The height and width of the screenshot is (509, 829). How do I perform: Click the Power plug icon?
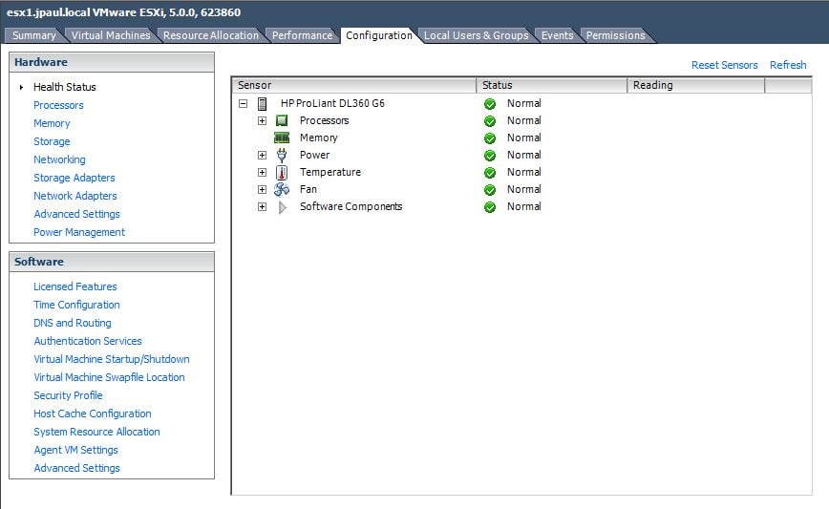click(282, 155)
